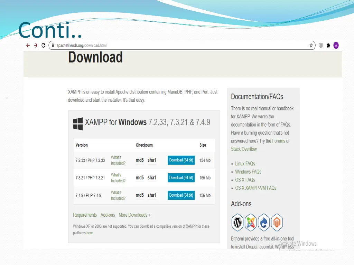Open OS X XAMPP-VM FAQs
This screenshot has width=354, height=265.
(256, 188)
